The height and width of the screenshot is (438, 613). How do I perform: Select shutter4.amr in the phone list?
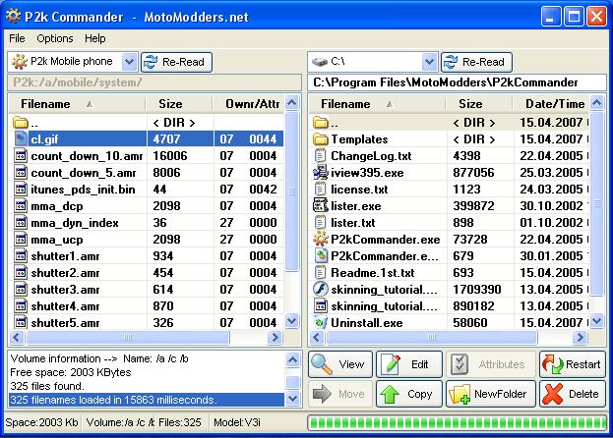147,306
